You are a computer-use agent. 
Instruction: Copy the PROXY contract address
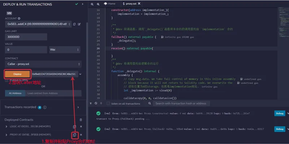[x=74, y=135]
